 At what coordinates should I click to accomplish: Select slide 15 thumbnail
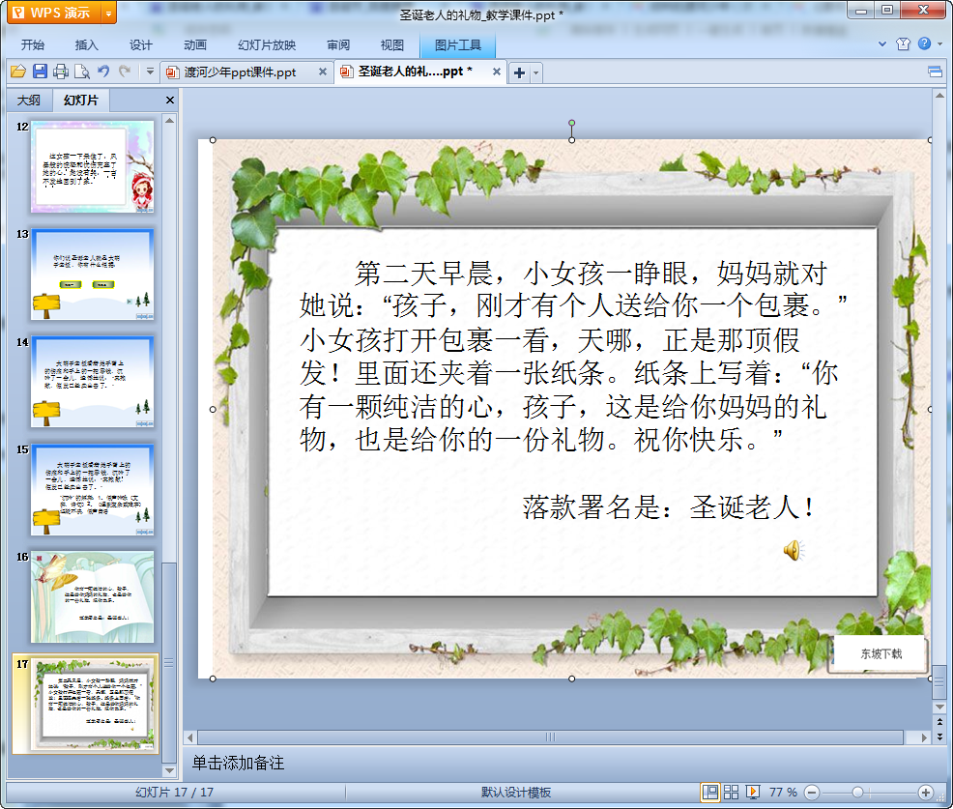coord(93,489)
